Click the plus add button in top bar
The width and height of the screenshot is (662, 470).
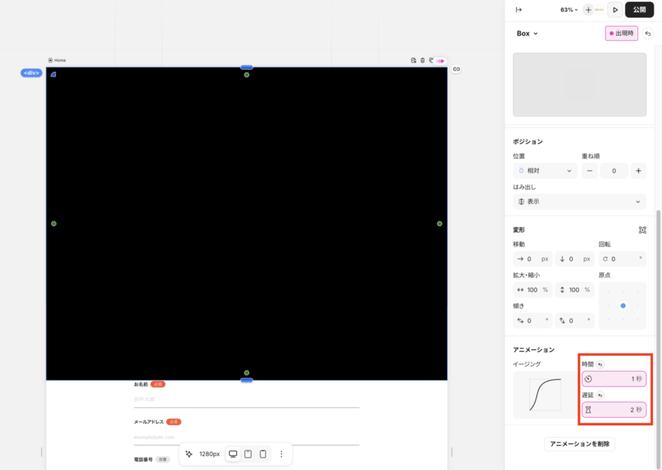pyautogui.click(x=588, y=10)
